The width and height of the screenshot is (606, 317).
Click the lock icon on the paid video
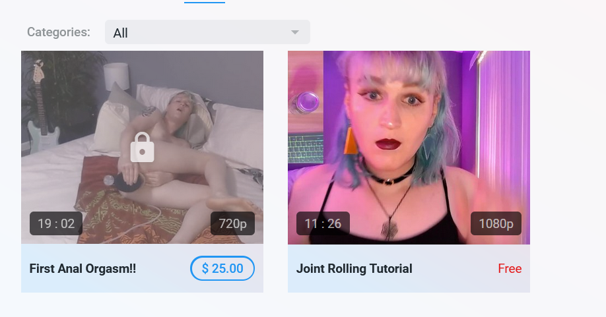coord(142,148)
